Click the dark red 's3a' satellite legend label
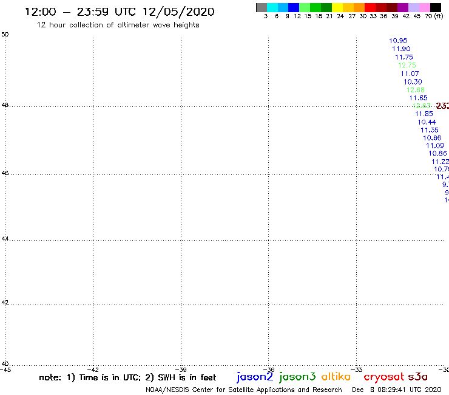 click(x=418, y=377)
